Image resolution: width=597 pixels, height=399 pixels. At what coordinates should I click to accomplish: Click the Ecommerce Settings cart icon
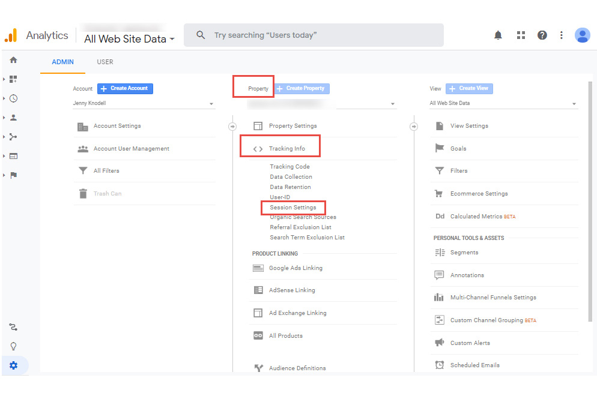pos(439,194)
